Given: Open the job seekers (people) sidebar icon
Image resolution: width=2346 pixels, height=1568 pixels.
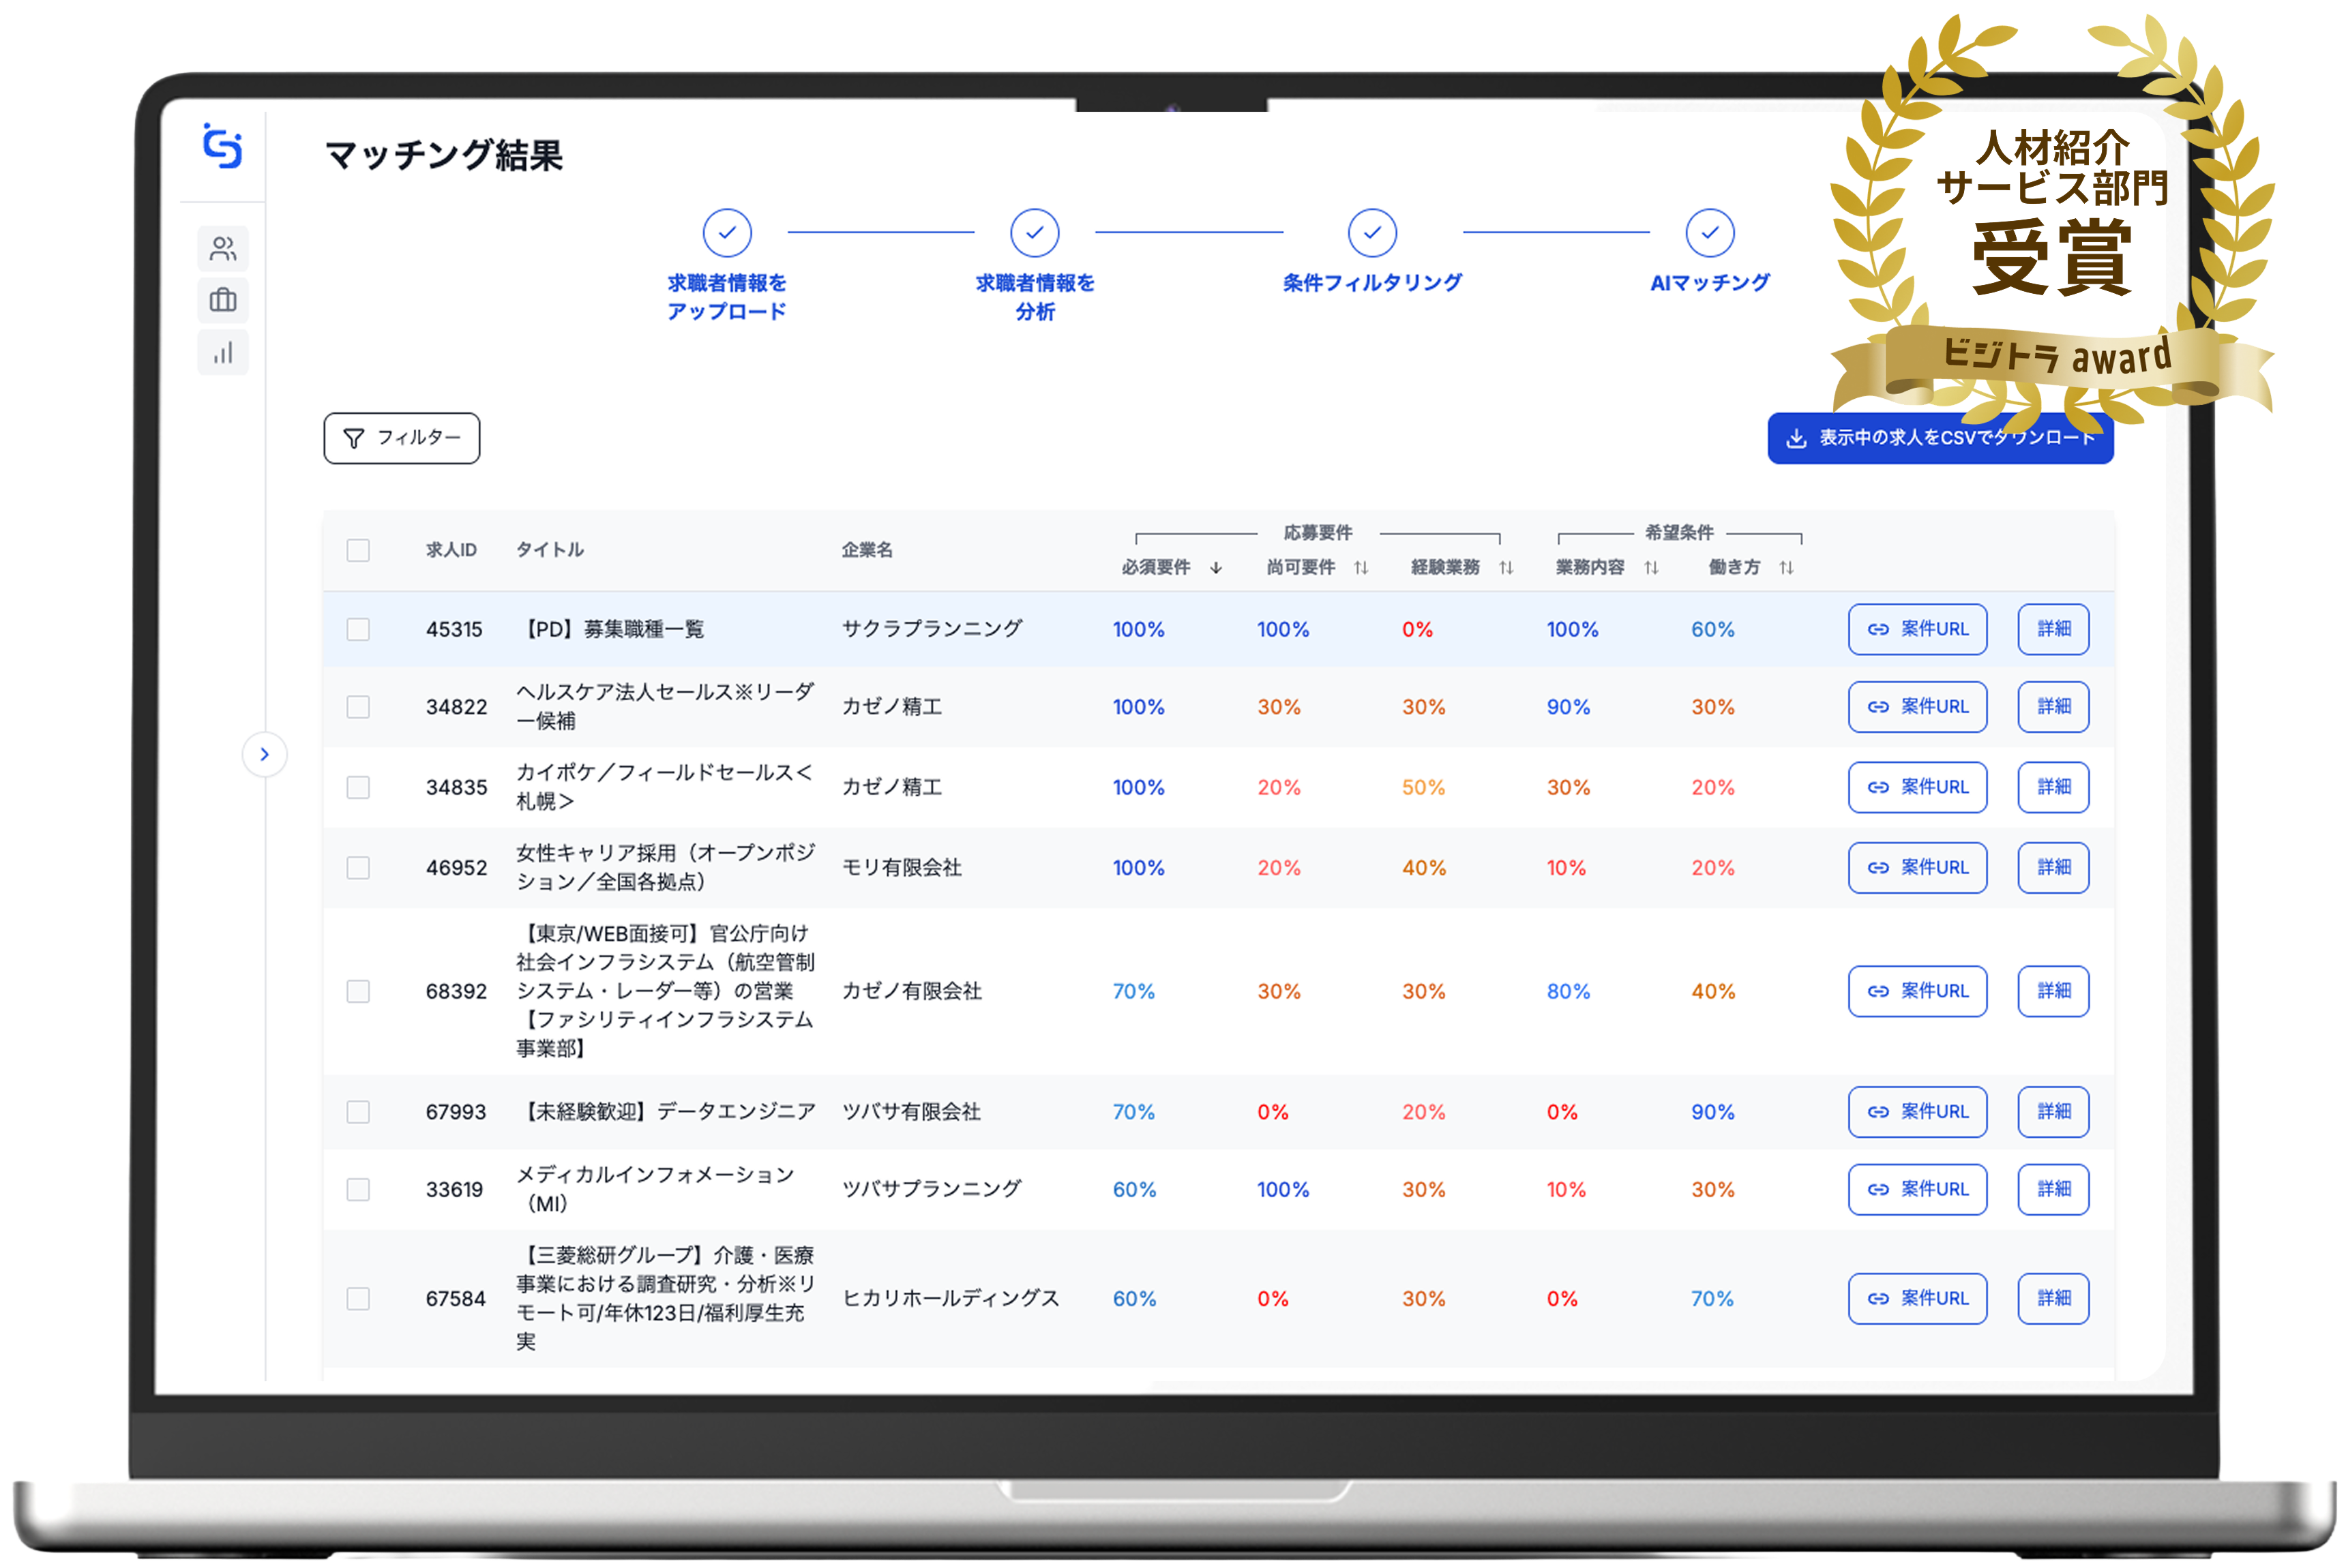Looking at the screenshot, I should pyautogui.click(x=223, y=248).
